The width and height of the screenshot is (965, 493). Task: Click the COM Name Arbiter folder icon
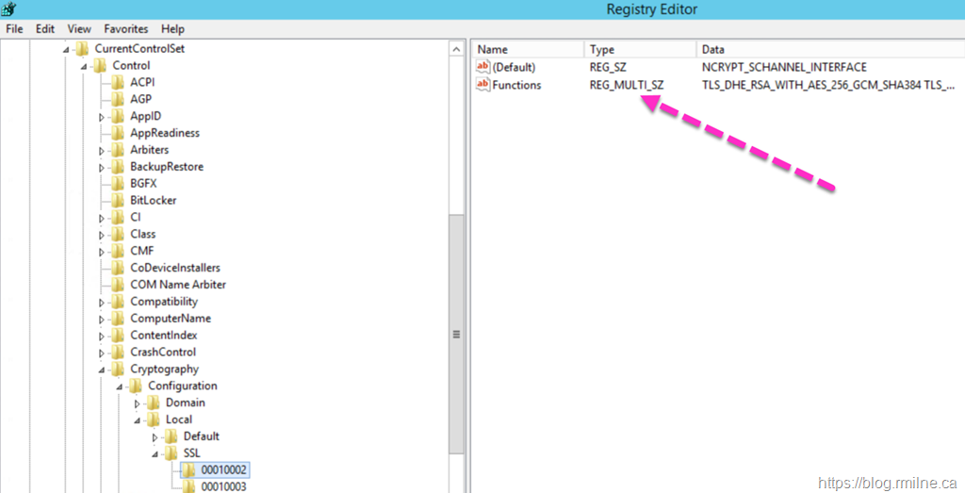[117, 285]
